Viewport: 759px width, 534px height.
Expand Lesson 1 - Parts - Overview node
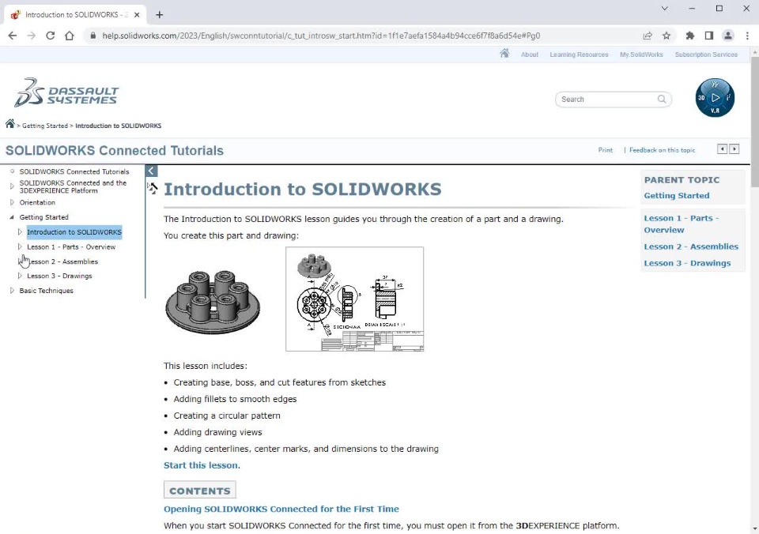tap(20, 246)
